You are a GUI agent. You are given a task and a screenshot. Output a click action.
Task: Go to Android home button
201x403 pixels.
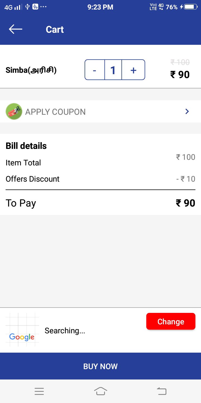point(100,391)
